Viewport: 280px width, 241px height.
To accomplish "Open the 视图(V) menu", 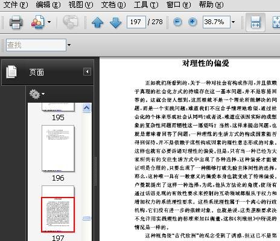I will click(81, 5).
